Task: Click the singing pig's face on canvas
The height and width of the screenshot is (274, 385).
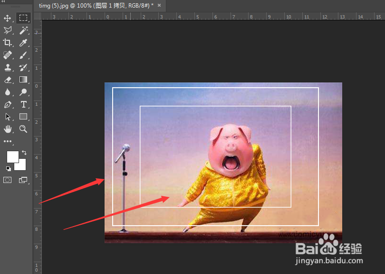Action: pyautogui.click(x=231, y=150)
